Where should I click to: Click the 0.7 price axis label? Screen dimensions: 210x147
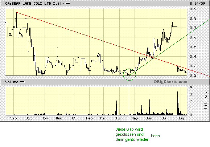point(193,28)
